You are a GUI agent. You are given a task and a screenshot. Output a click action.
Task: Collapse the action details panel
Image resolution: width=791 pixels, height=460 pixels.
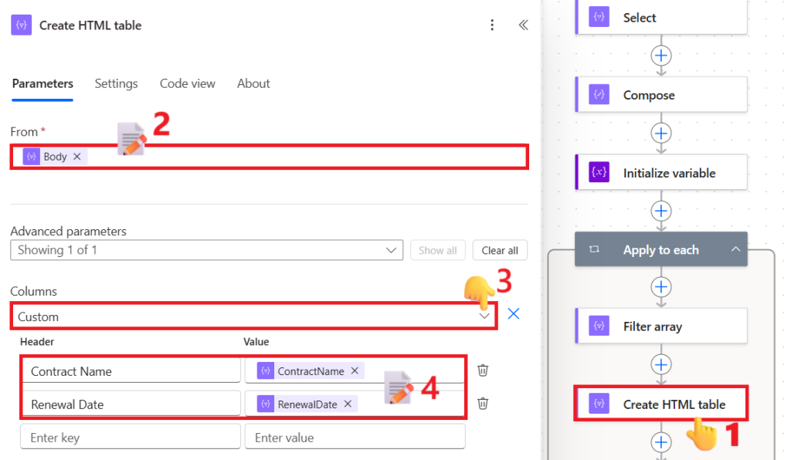(x=523, y=24)
